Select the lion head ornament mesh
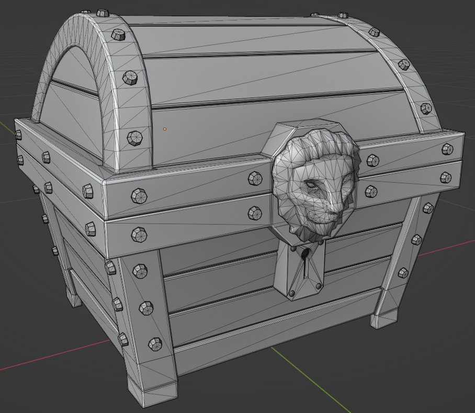 [x=316, y=185]
